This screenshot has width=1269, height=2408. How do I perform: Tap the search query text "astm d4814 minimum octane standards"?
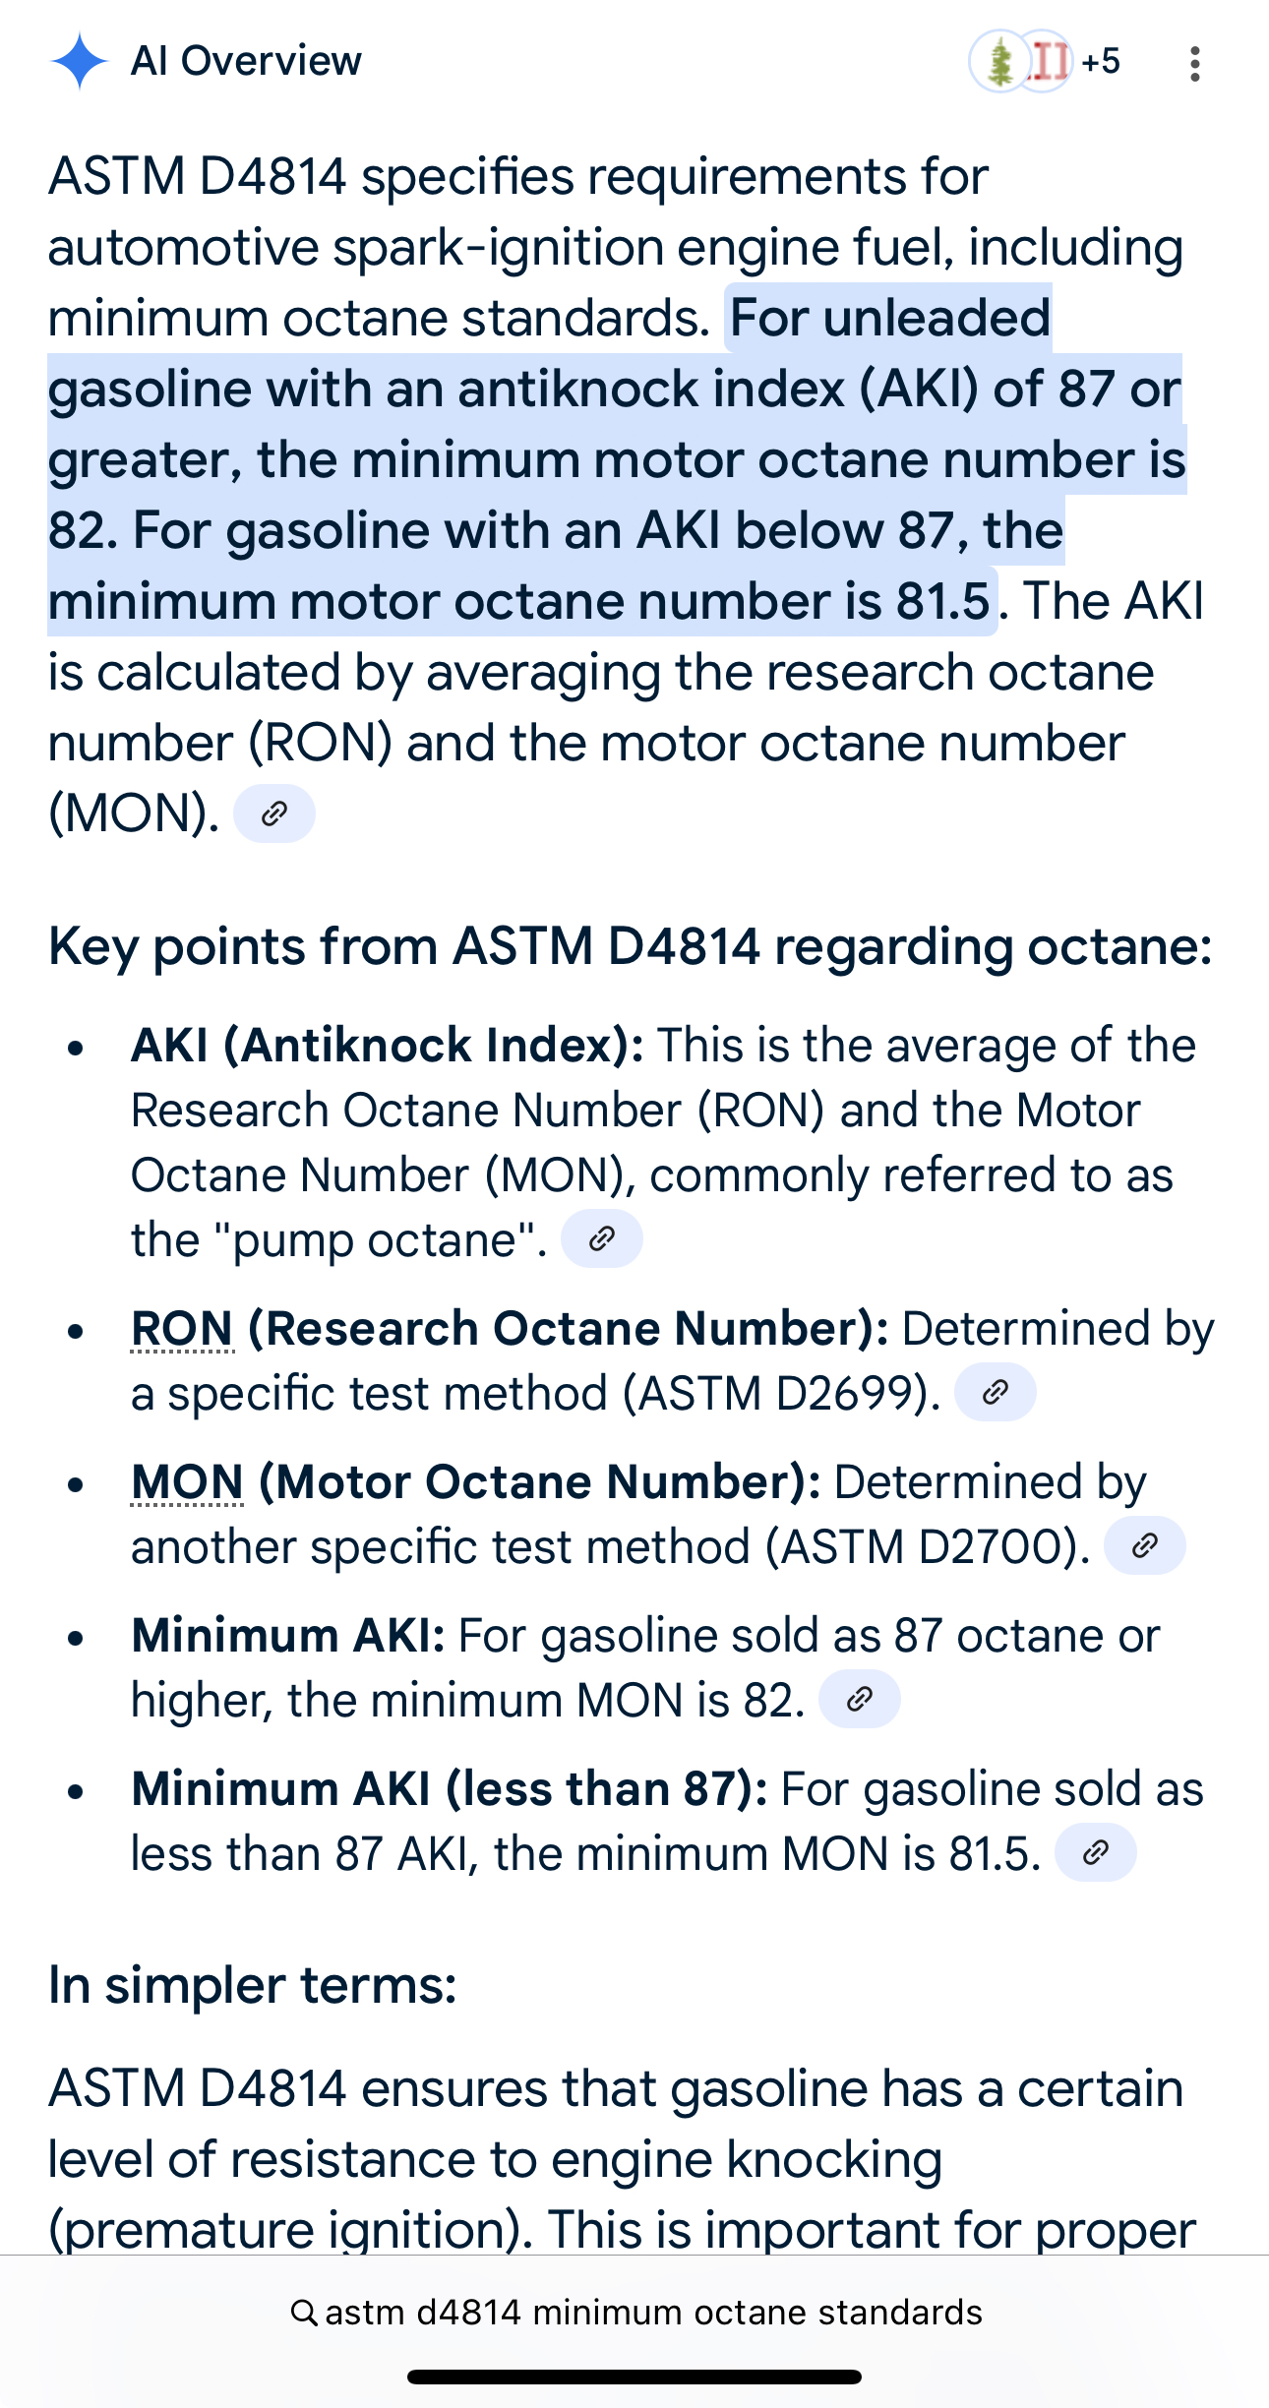click(653, 2313)
